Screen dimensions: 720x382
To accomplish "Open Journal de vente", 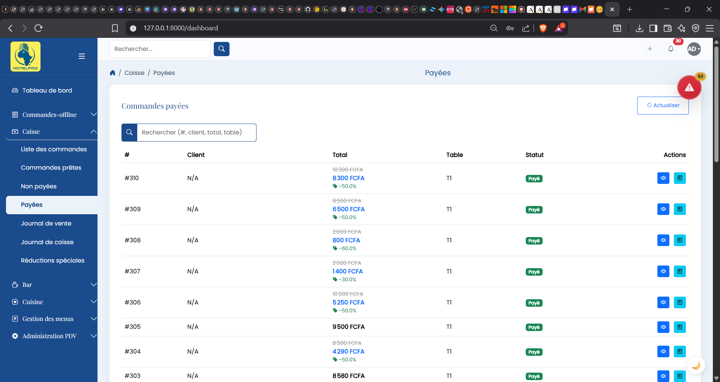I will point(46,223).
